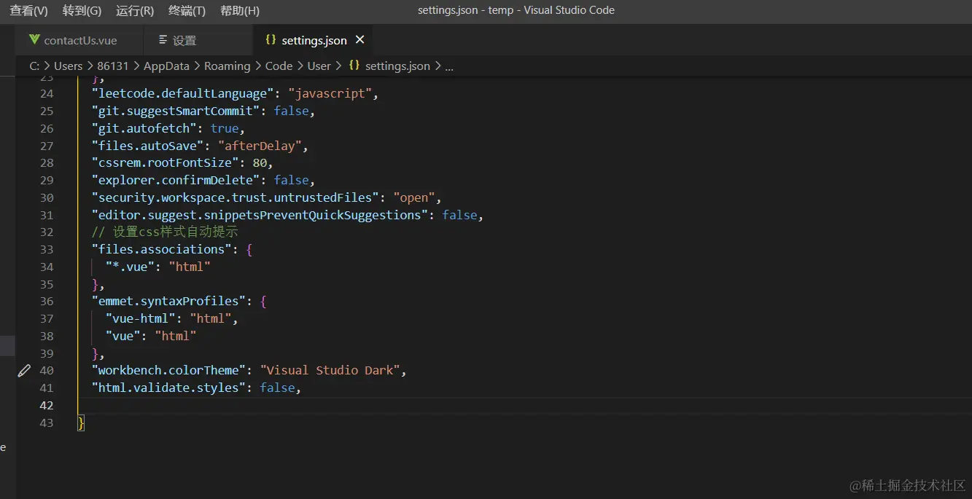Click "explorer.confirmDelete" key
Image resolution: width=972 pixels, height=499 pixels.
176,180
